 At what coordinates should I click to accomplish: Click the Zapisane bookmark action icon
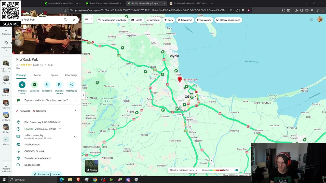pos(34,85)
